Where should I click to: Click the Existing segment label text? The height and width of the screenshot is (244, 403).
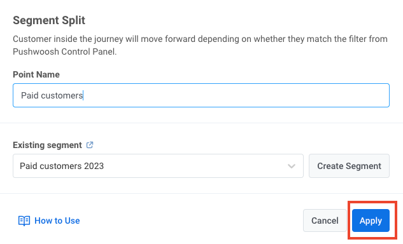(x=47, y=145)
